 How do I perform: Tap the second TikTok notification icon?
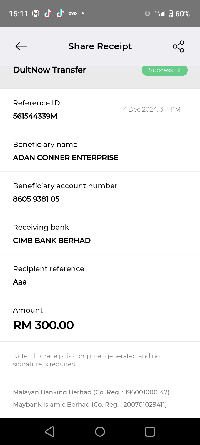(x=60, y=13)
